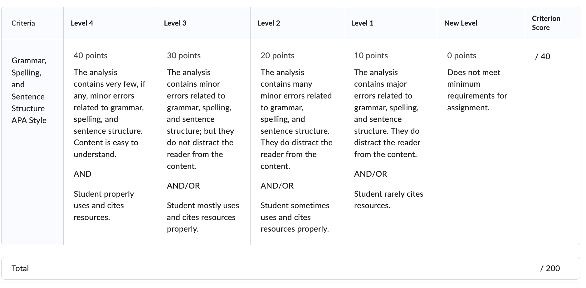This screenshot has width=586, height=288.
Task: Click the total score / 200 value
Action: 550,268
